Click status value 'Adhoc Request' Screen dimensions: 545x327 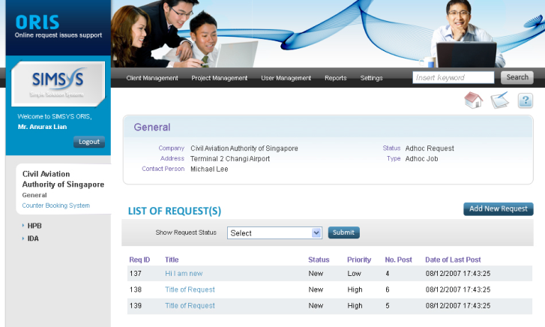(430, 148)
